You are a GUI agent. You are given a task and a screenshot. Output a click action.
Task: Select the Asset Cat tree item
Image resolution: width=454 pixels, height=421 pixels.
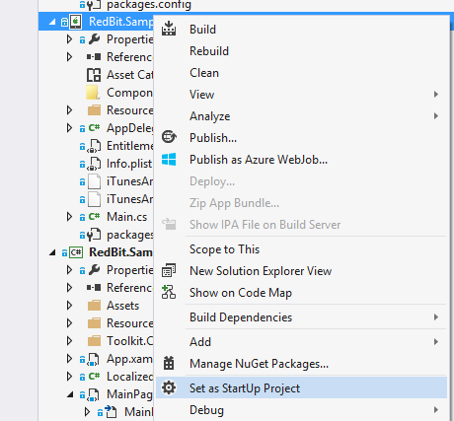(130, 75)
